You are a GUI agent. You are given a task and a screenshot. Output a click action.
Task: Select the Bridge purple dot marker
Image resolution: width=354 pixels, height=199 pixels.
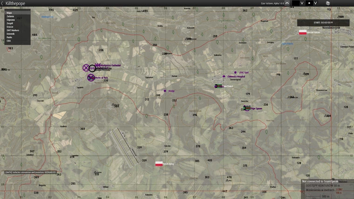pyautogui.click(x=165, y=91)
